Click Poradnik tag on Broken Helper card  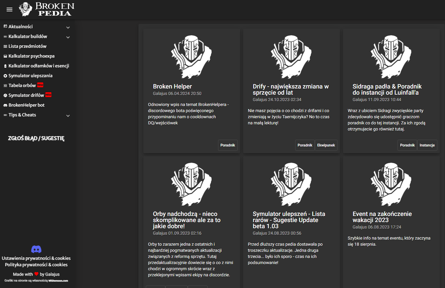pyautogui.click(x=228, y=145)
